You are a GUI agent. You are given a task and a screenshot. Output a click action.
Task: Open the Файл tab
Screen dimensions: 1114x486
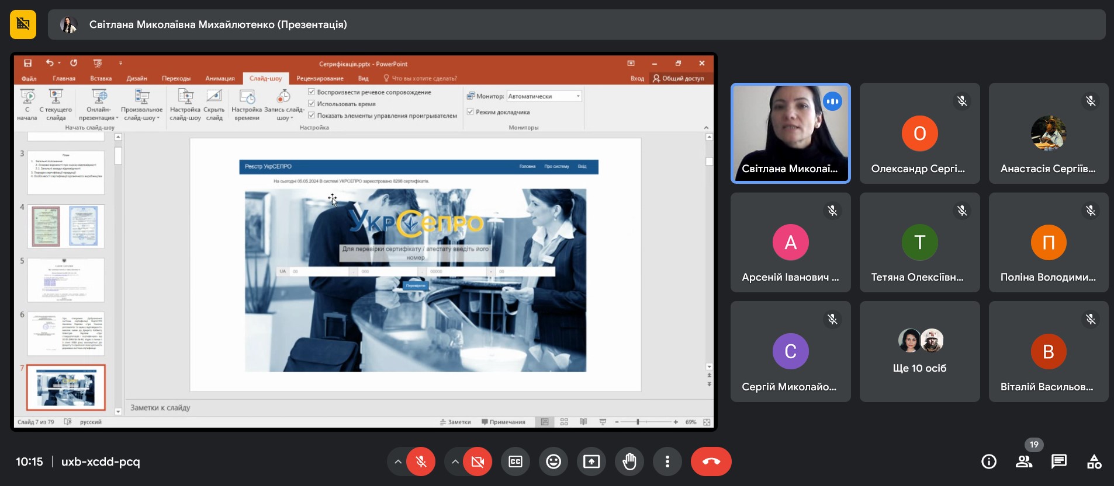click(29, 78)
